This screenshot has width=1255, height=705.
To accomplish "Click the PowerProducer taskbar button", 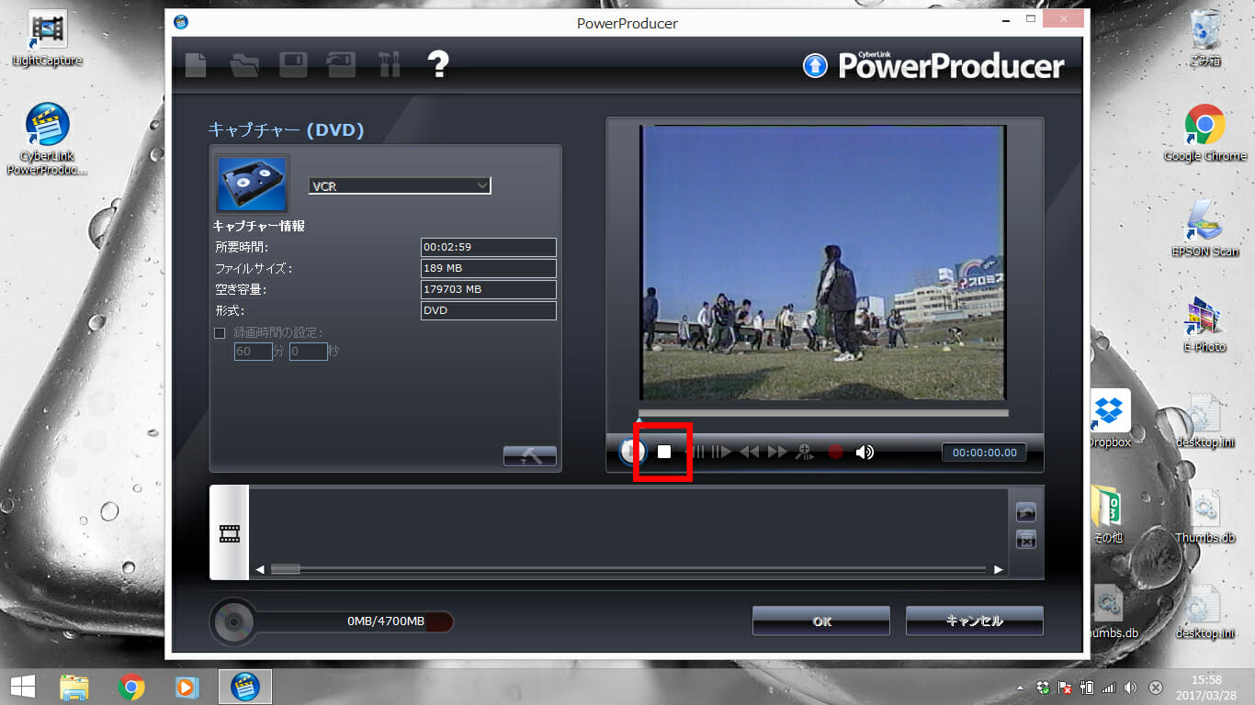I will pos(244,687).
